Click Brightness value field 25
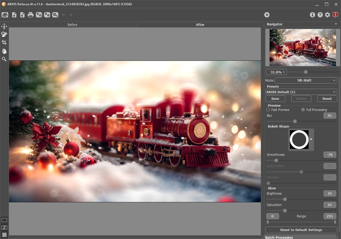Image resolution: width=341 pixels, height=239 pixels. point(330,194)
